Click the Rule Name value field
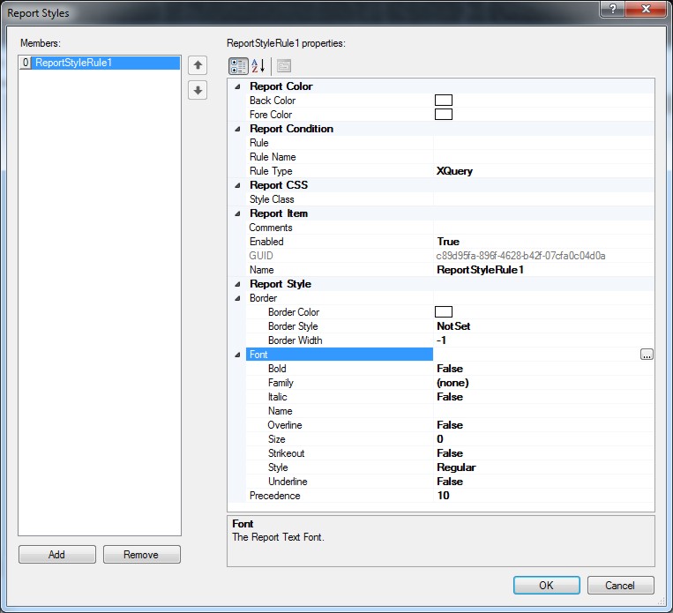The image size is (673, 613). click(x=542, y=157)
